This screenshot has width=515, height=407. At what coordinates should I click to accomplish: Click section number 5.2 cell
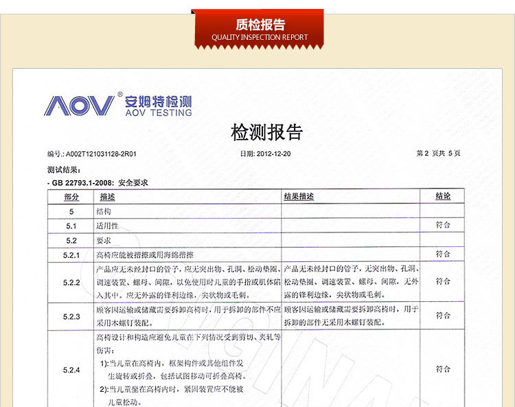pos(71,241)
